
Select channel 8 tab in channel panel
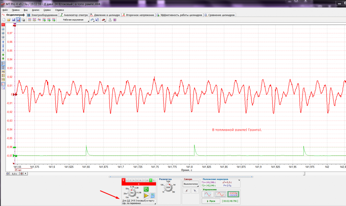(x=147, y=180)
